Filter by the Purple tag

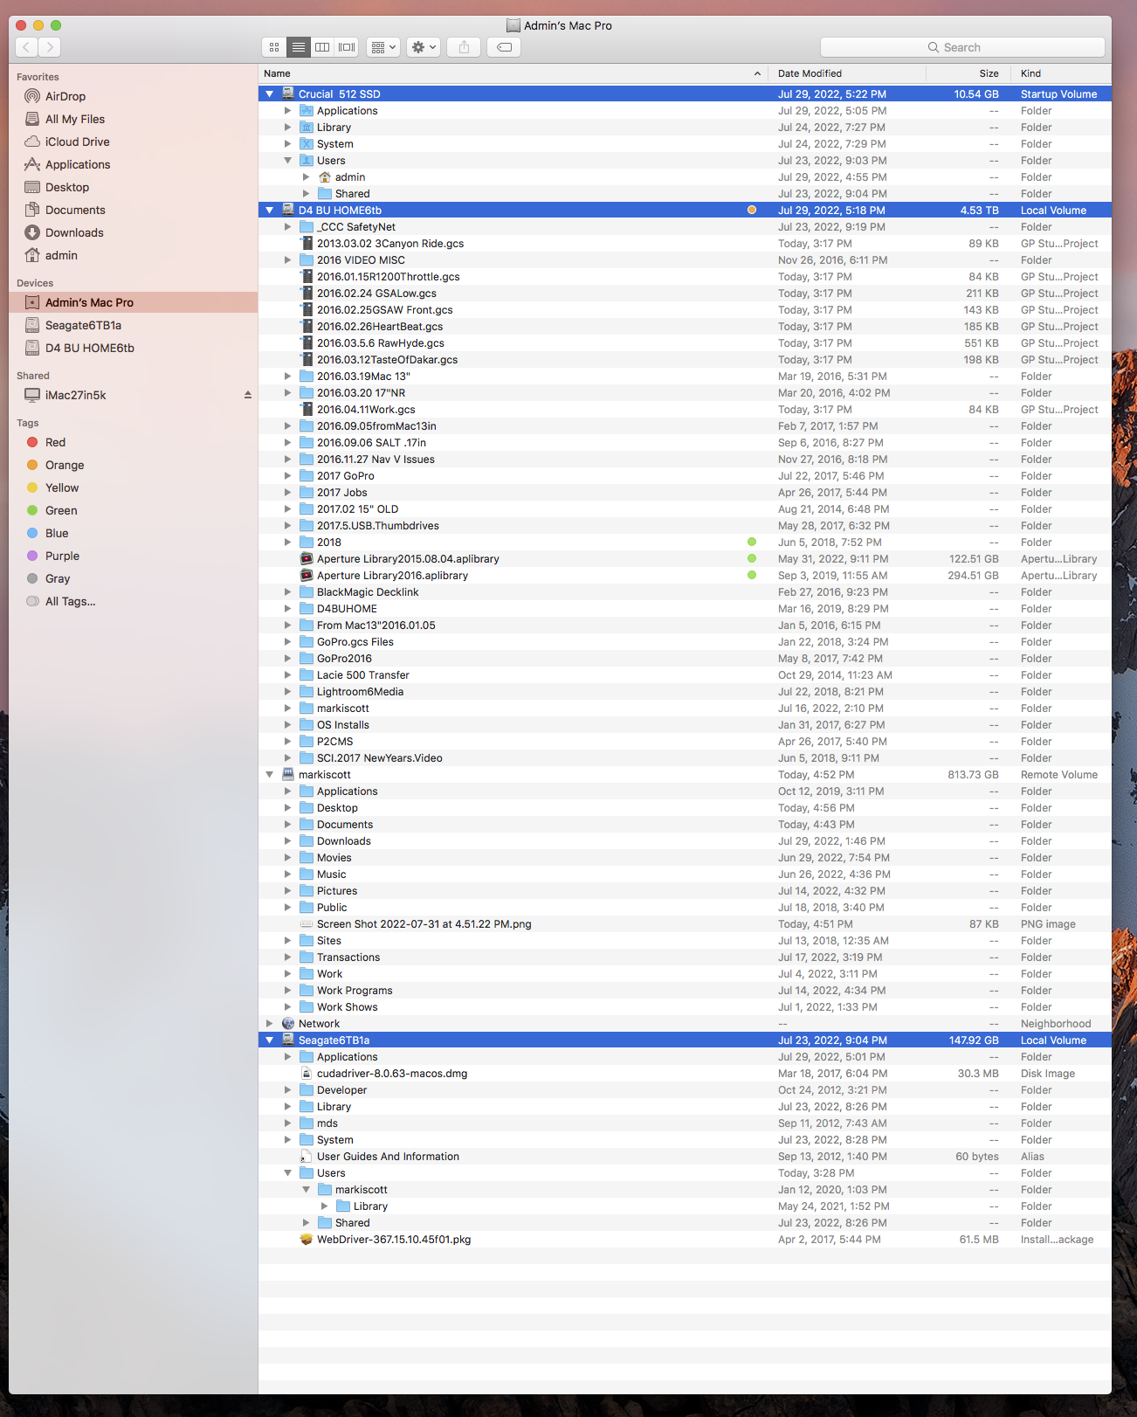(x=62, y=556)
